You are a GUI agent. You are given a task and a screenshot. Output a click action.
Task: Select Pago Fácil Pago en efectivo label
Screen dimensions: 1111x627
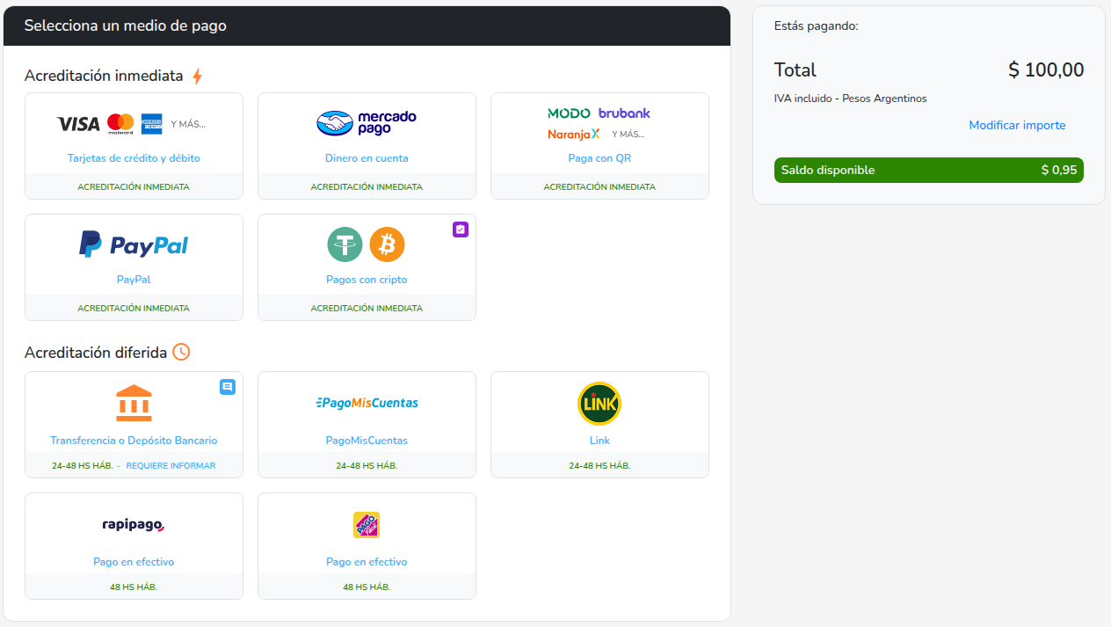pyautogui.click(x=367, y=562)
